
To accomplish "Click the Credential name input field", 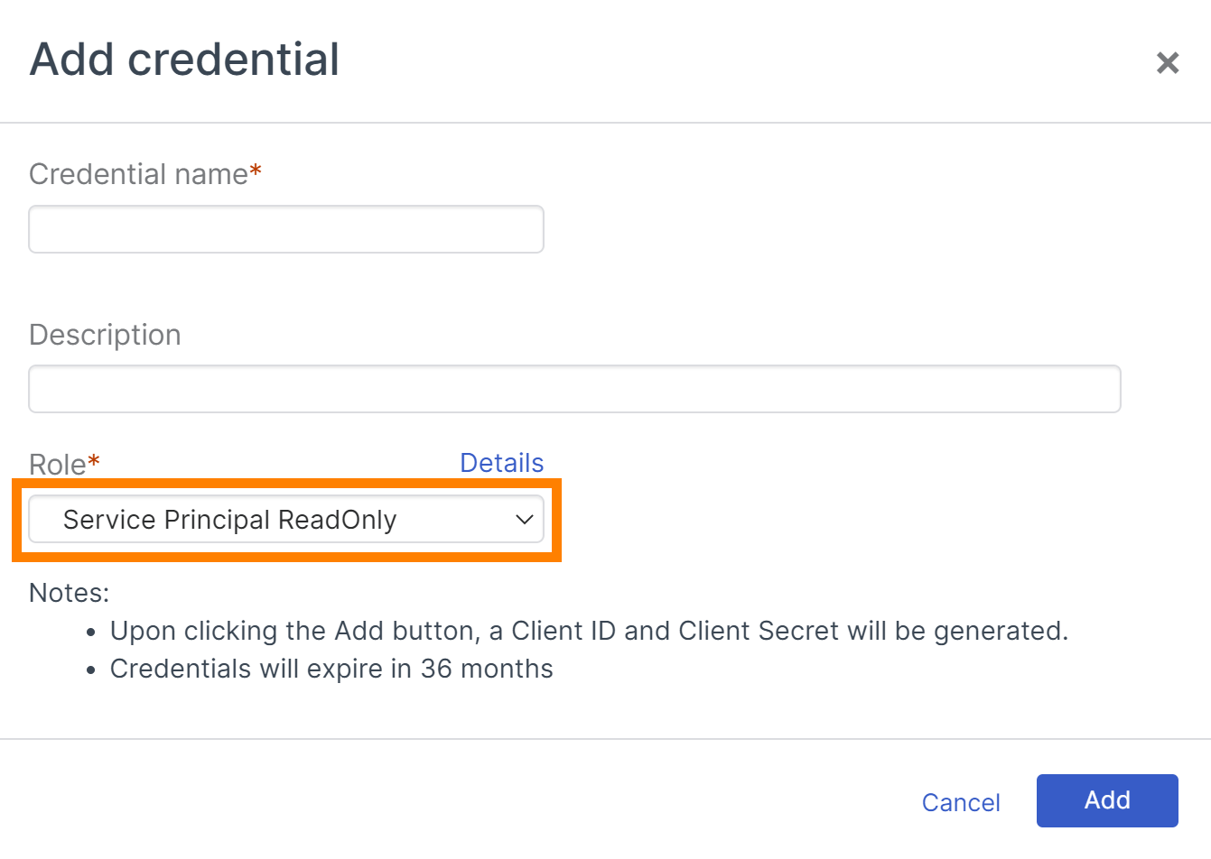I will 286,229.
